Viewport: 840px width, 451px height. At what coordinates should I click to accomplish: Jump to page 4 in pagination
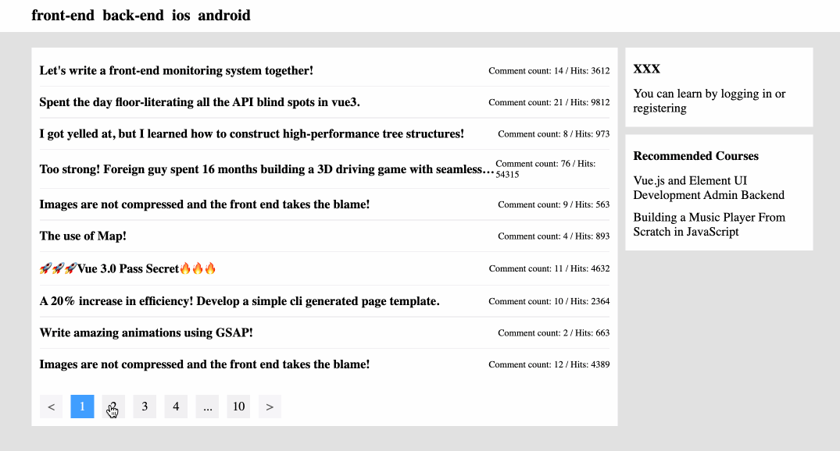[x=176, y=407]
